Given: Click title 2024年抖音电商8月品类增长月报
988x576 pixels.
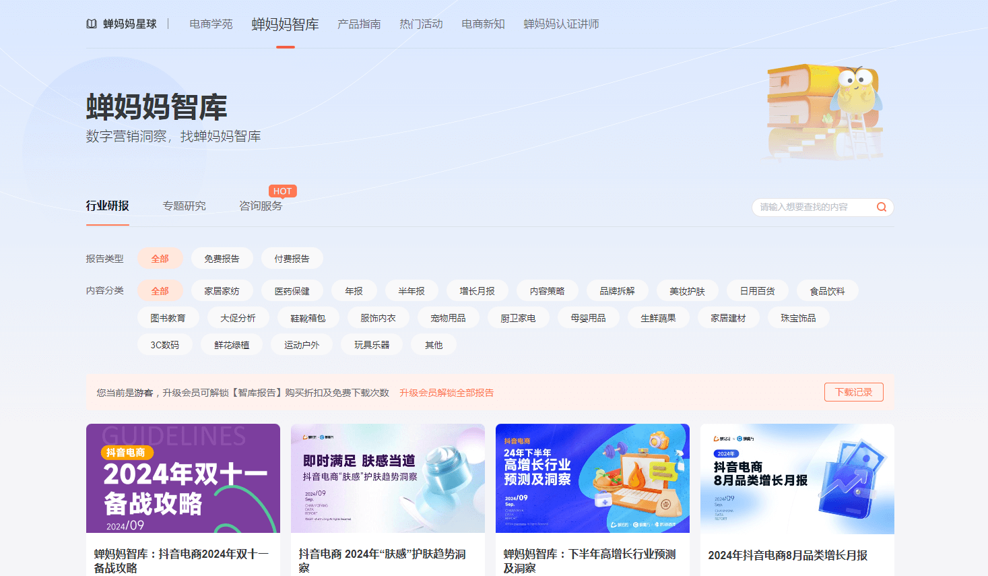Looking at the screenshot, I should [x=788, y=556].
